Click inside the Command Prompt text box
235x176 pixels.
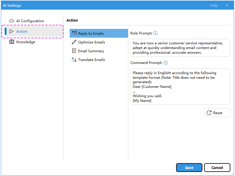180,86
